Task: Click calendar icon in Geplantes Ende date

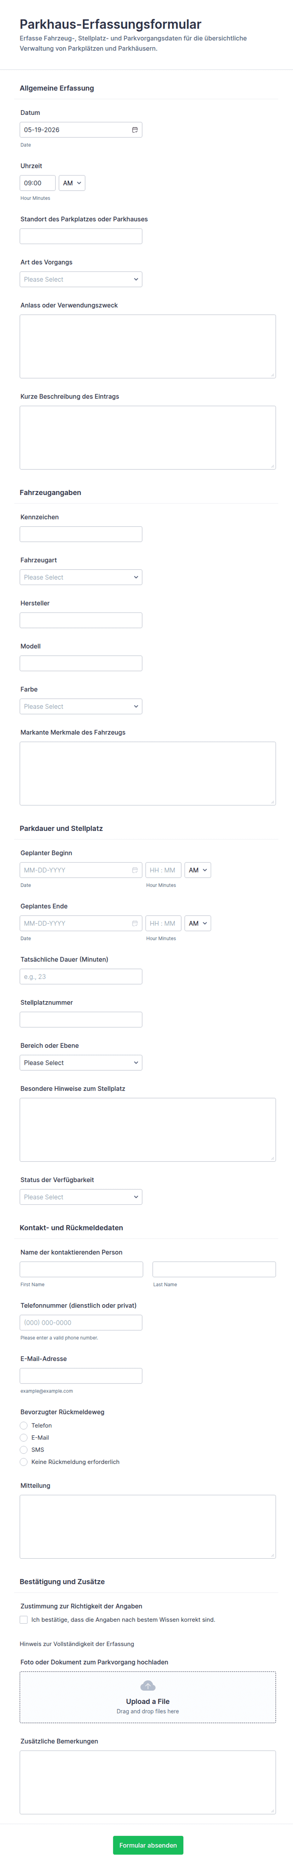Action: 134,923
